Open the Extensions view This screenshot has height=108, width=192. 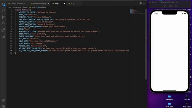[3, 30]
